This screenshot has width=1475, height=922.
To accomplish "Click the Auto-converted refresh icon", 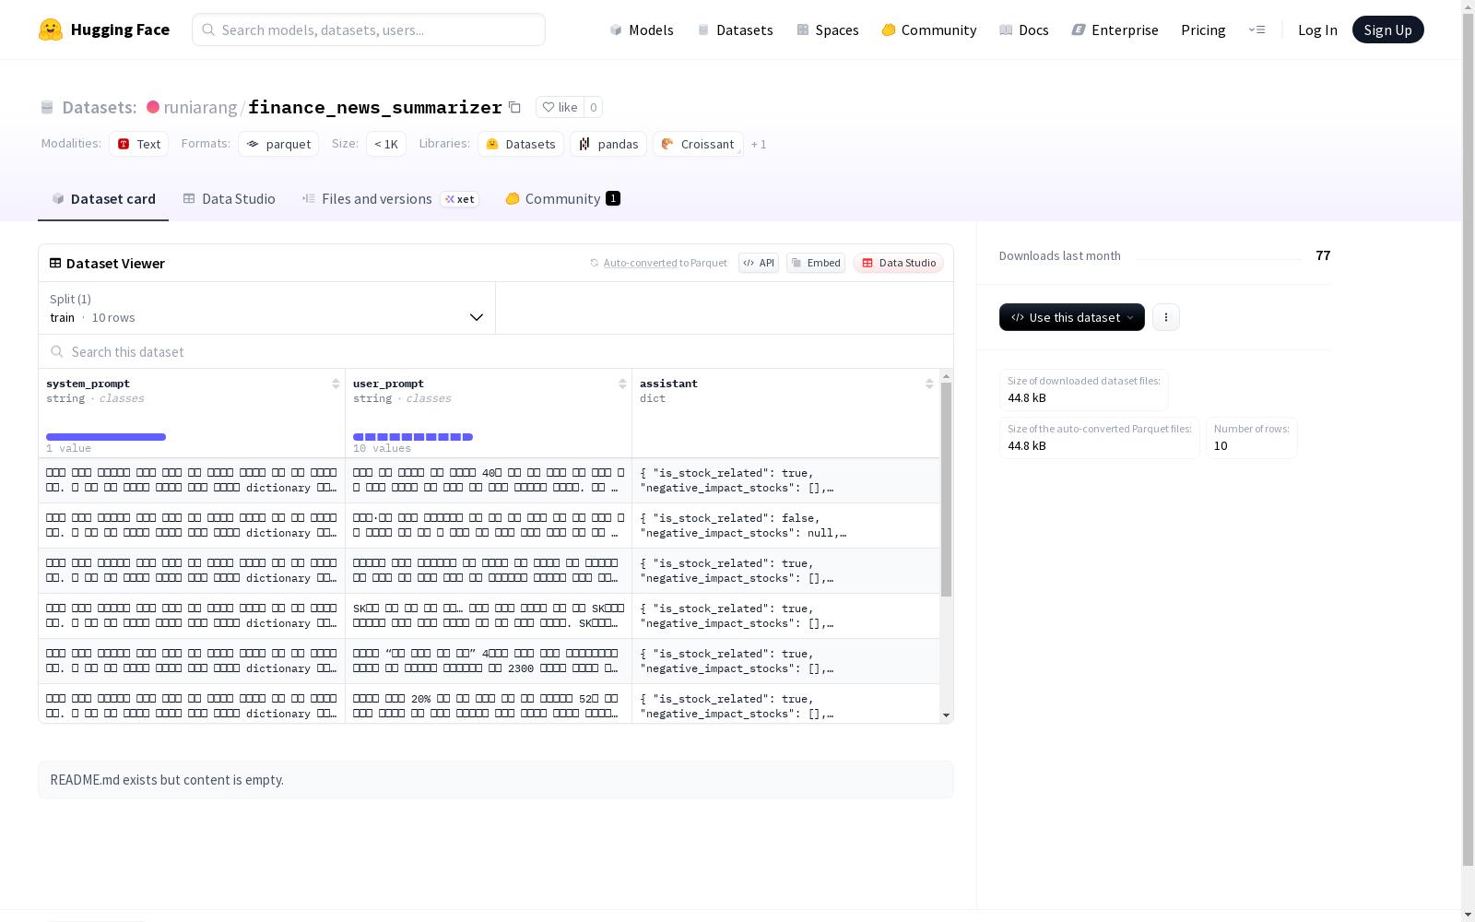I will point(595,263).
